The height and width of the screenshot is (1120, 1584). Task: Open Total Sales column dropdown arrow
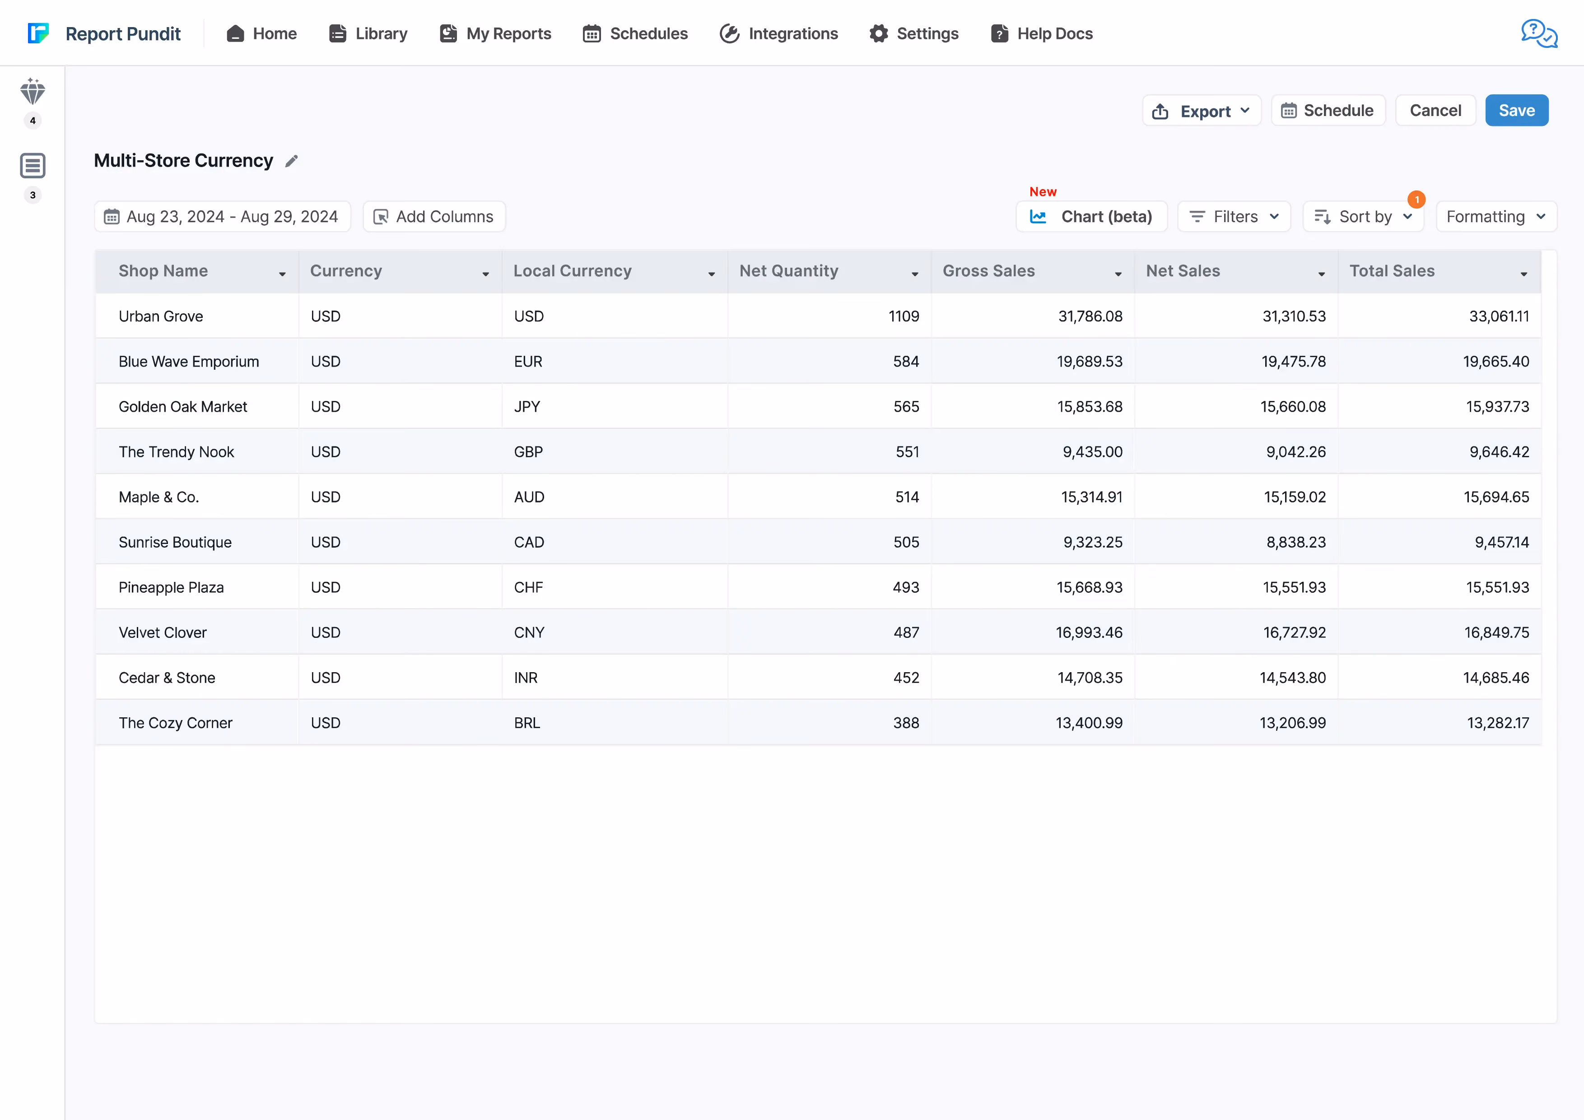point(1524,274)
